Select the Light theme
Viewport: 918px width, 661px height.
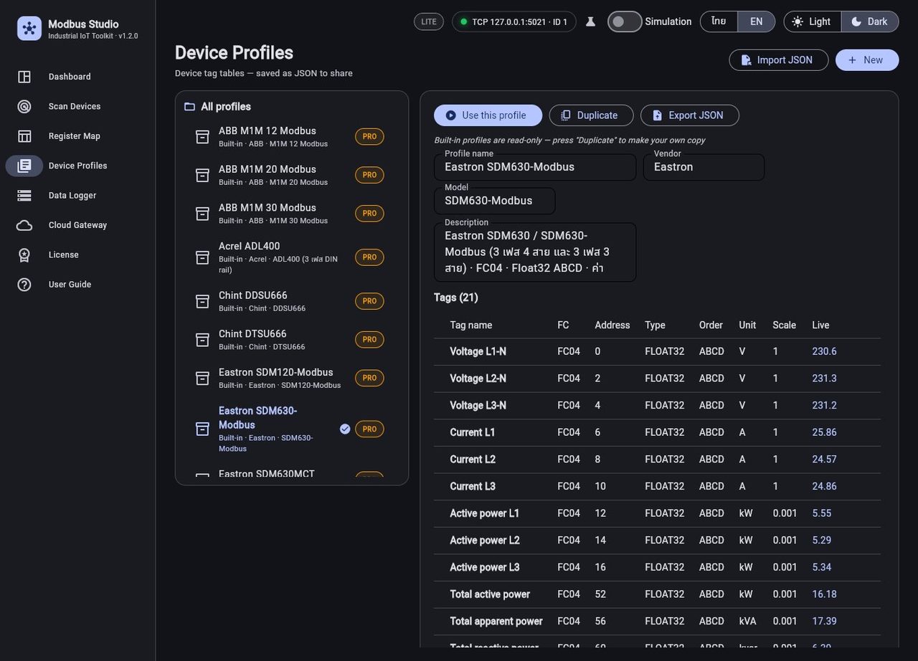(812, 22)
